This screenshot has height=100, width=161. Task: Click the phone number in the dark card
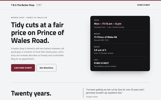point(101,63)
